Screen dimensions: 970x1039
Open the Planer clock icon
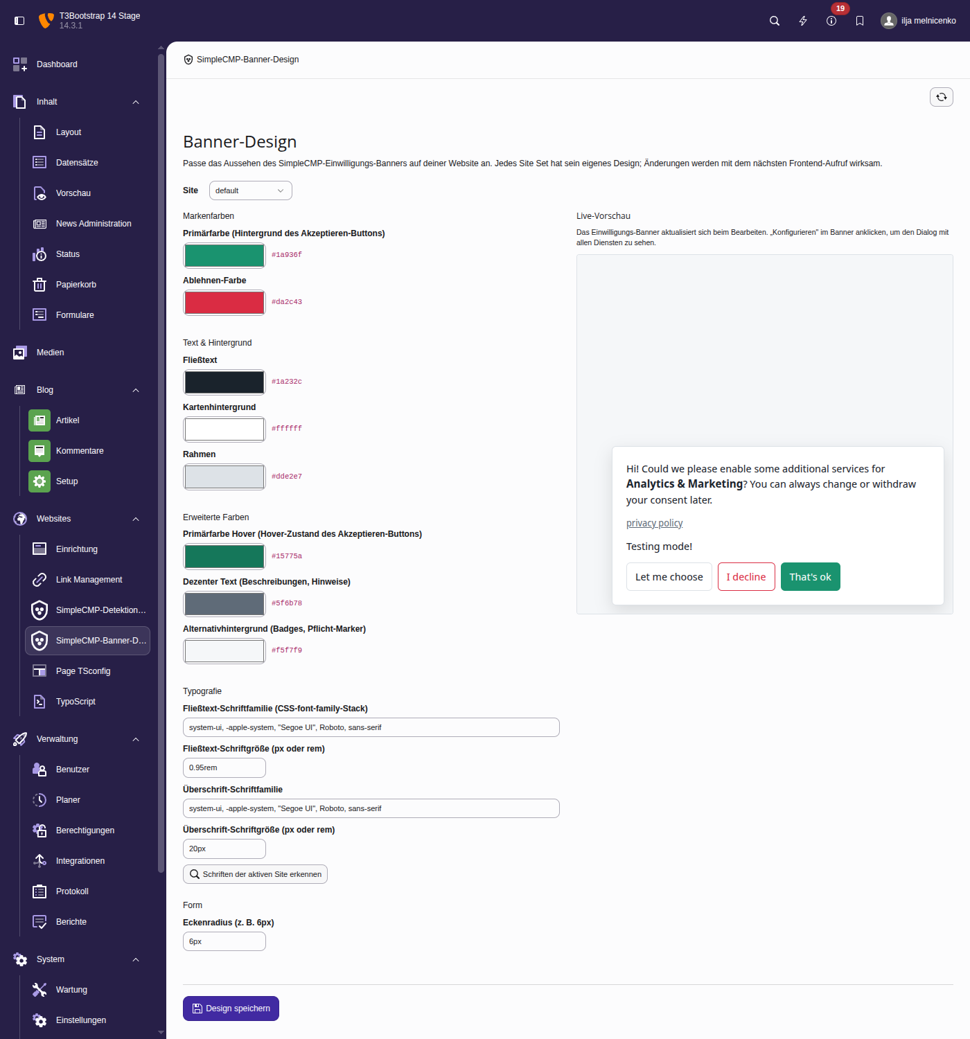click(39, 800)
